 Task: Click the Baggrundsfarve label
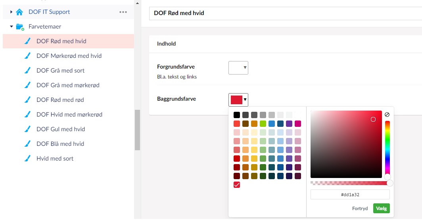click(x=176, y=99)
